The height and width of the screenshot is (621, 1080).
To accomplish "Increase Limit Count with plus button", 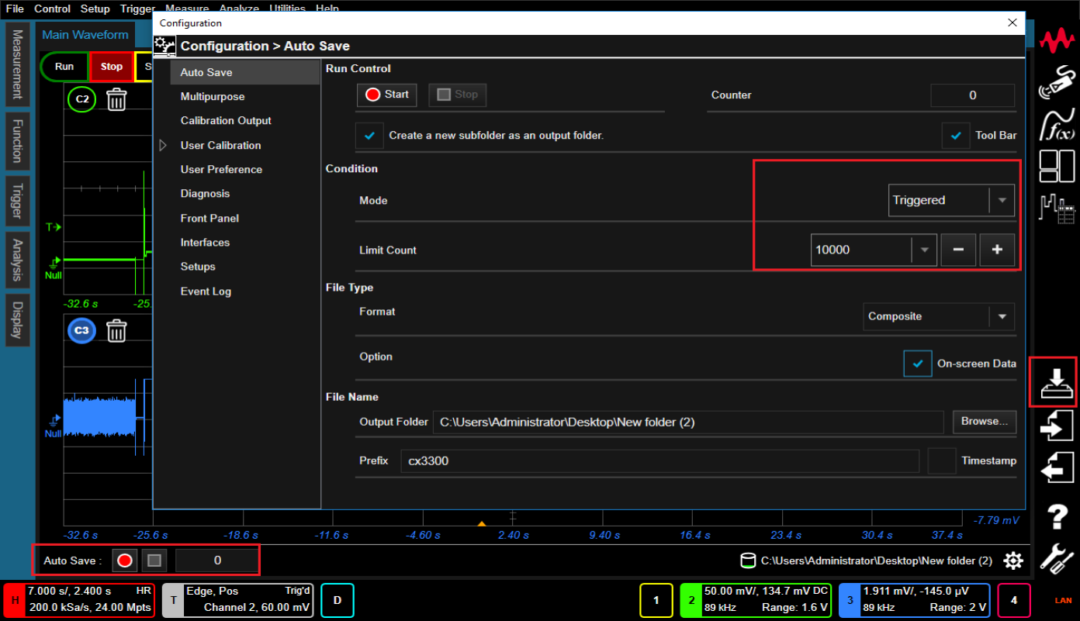I will click(997, 250).
